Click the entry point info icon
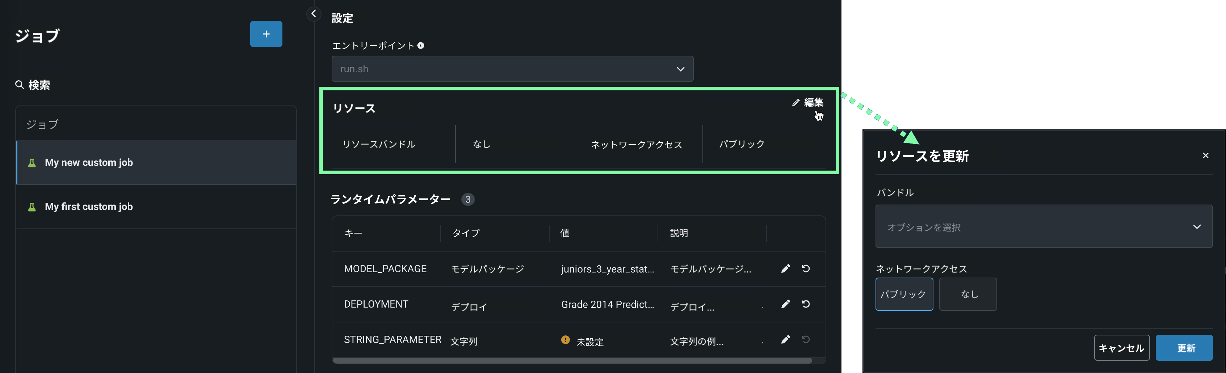Screen dimensions: 1226x373 click(421, 46)
